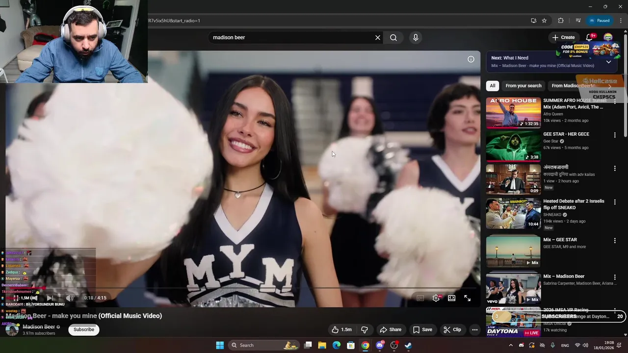Open the Mix – Madison Beer playlist
Screen dimensions: 628x353
[x=513, y=288]
